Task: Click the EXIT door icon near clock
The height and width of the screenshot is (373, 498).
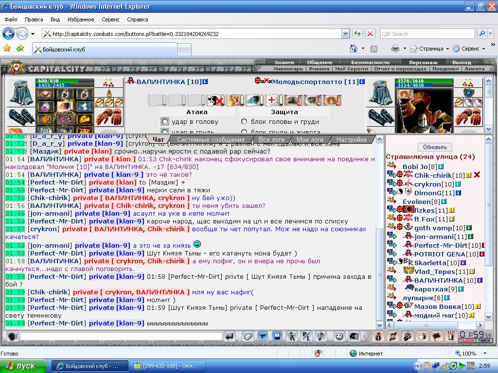Action: pos(451,336)
